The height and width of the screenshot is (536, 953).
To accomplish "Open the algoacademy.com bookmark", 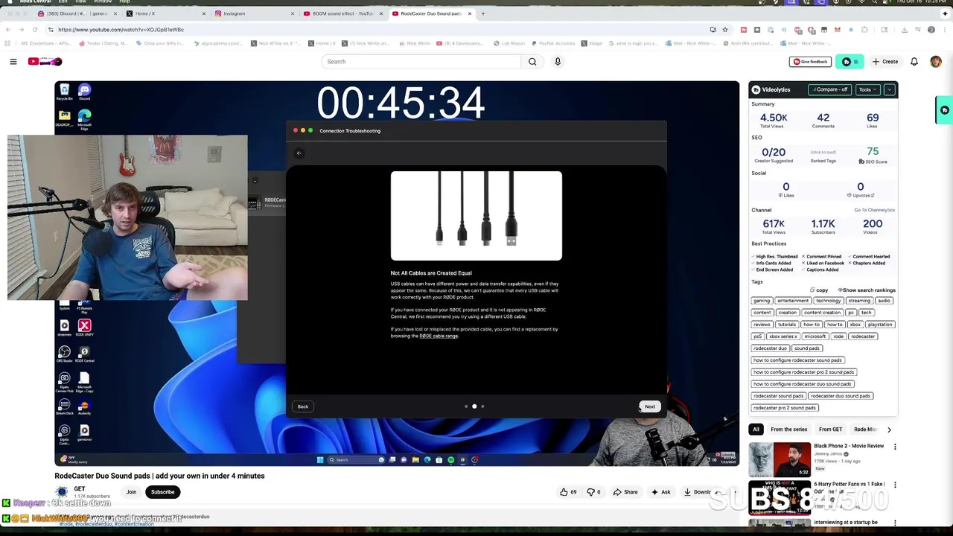I will [217, 43].
